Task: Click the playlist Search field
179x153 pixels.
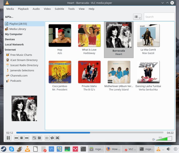Action: point(159,17)
